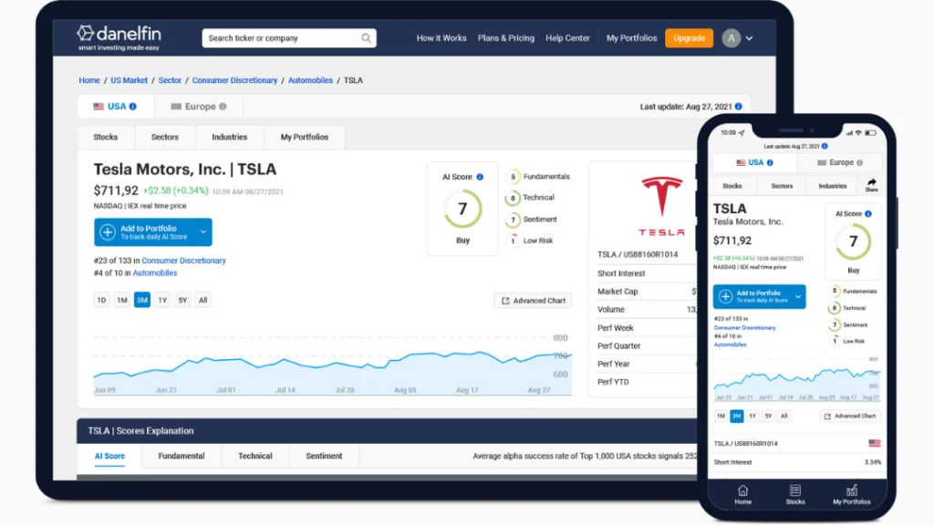Screen dimensions: 934x525
Task: Click the Home breadcrumb link
Action: click(x=89, y=80)
